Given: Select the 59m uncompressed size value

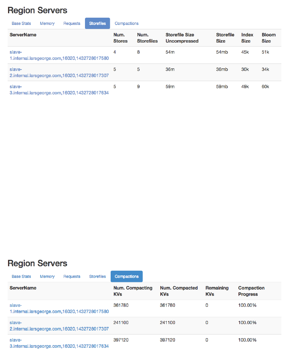Looking at the screenshot, I should point(170,86).
